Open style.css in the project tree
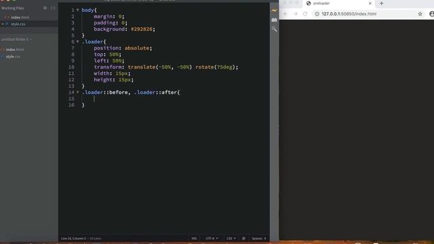Viewport: 434px width, 244px height. pos(13,57)
